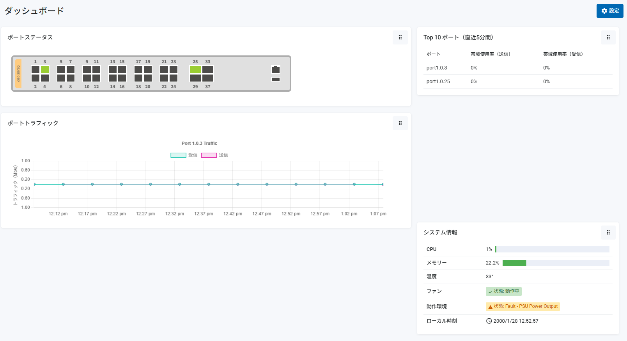Click the 設定 settings button
The height and width of the screenshot is (341, 627).
pos(609,11)
